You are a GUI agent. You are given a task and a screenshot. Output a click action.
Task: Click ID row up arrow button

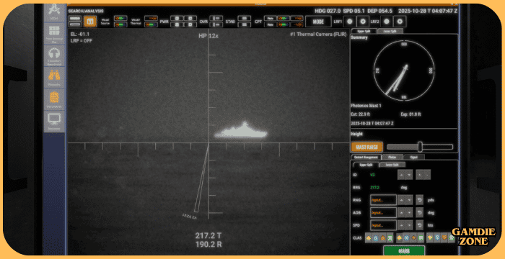(x=401, y=175)
